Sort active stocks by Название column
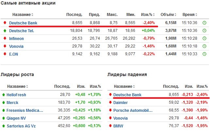The width and height of the screenshot is (210, 131). pyautogui.click(x=23, y=15)
